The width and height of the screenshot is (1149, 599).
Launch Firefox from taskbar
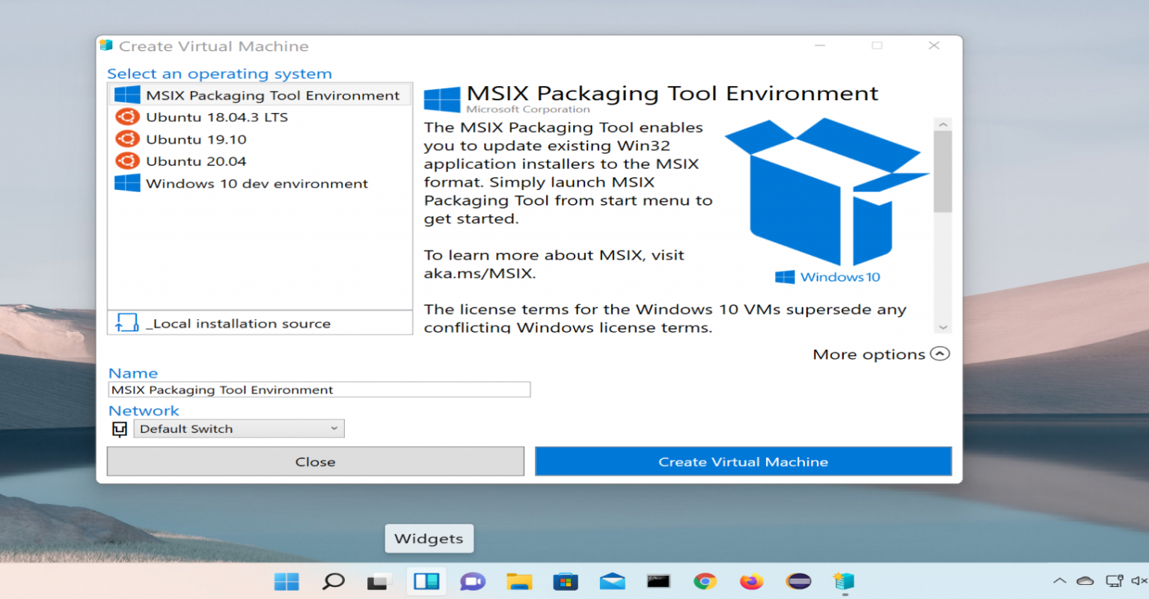pyautogui.click(x=751, y=581)
